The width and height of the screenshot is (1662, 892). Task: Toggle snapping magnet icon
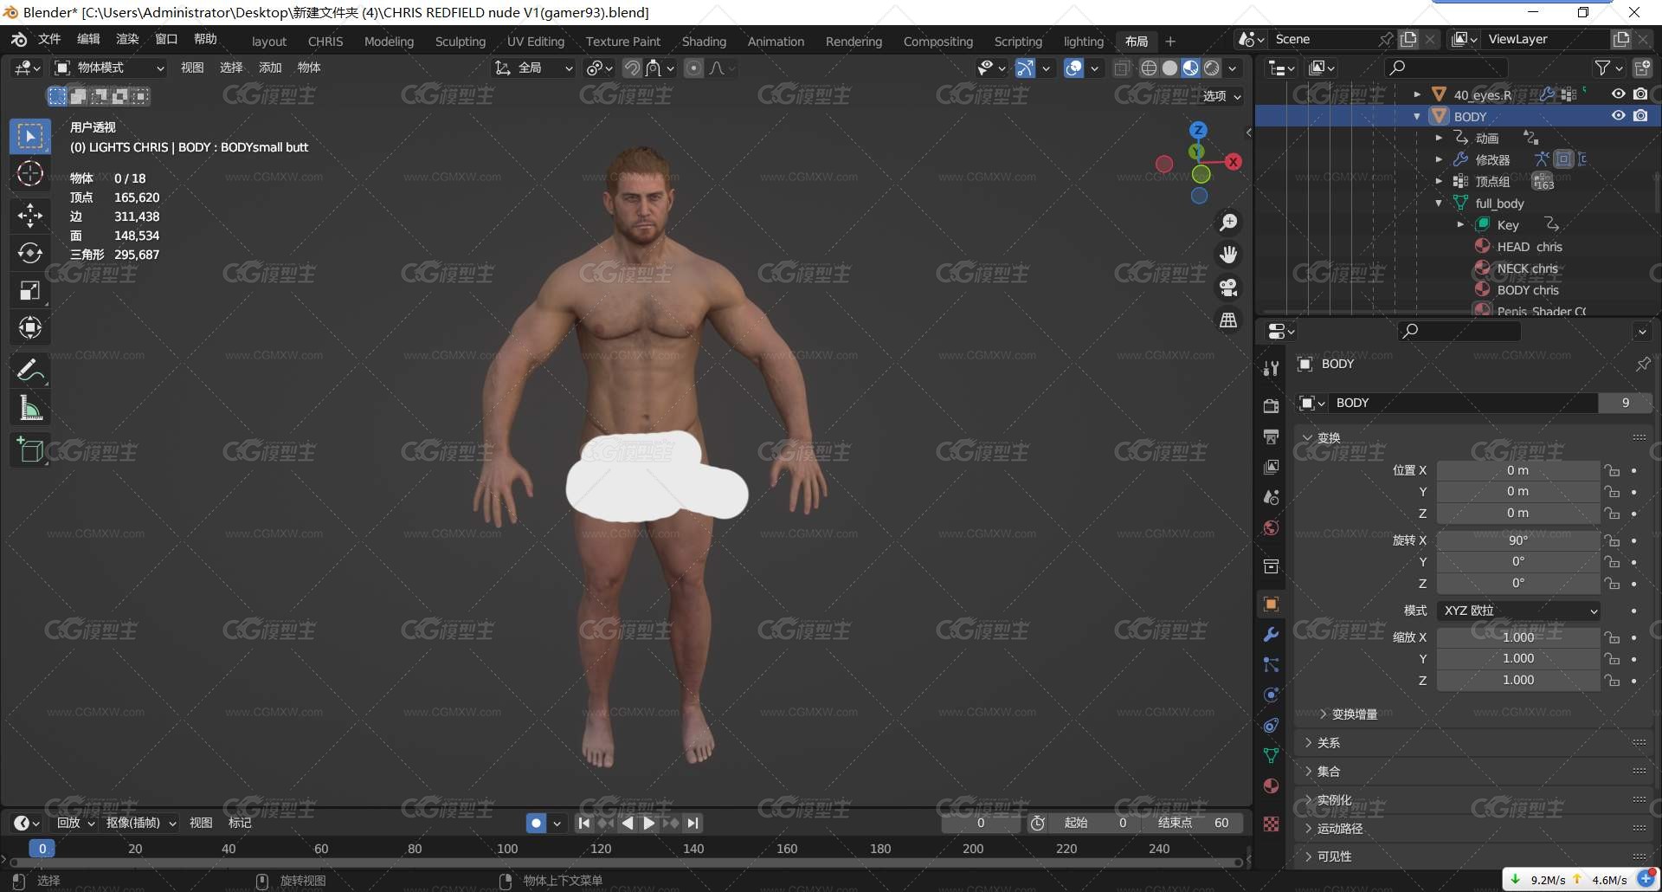tap(632, 68)
